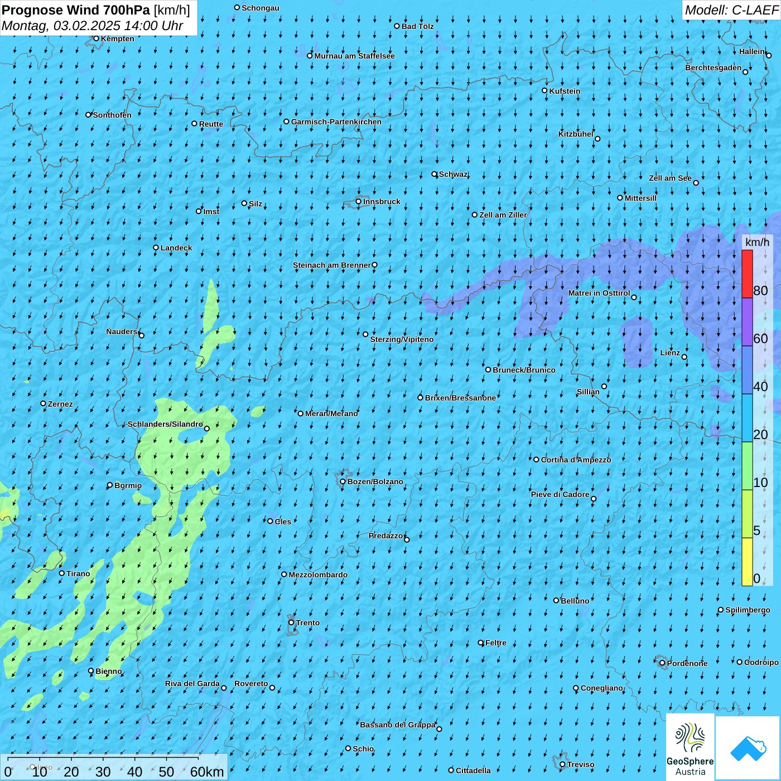Click the blue cloud logo icon

click(748, 748)
